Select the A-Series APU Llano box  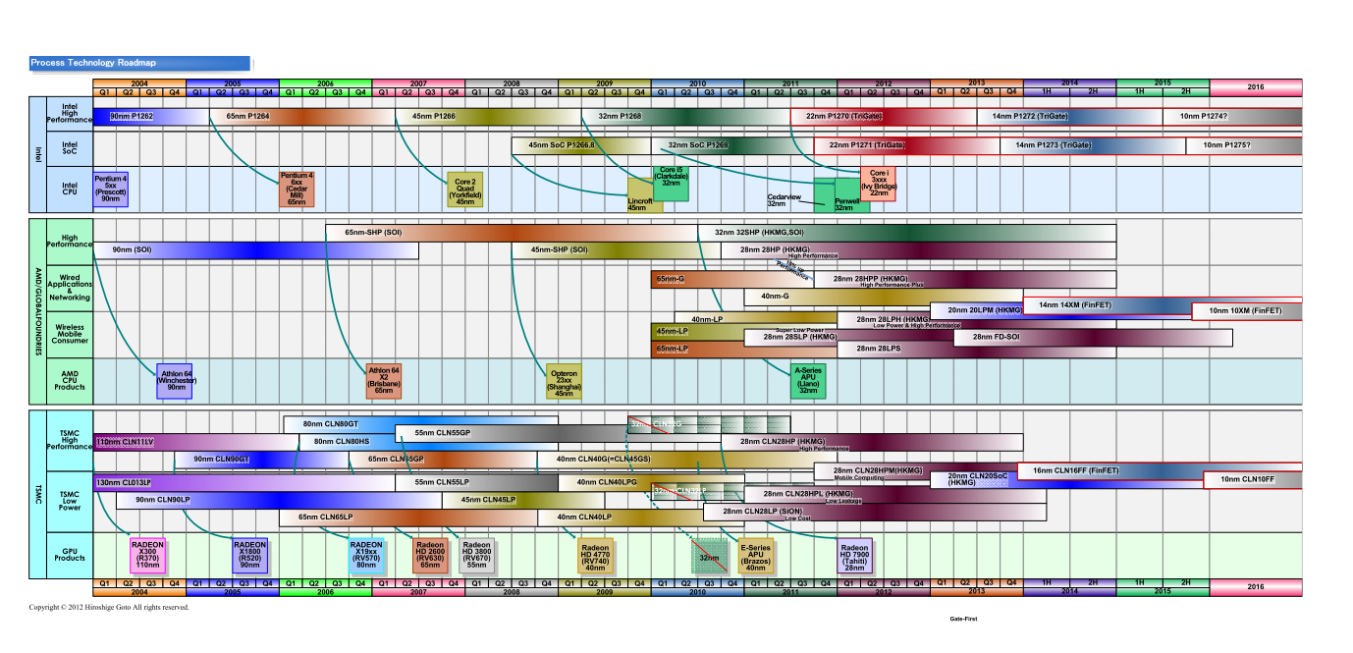pos(808,381)
